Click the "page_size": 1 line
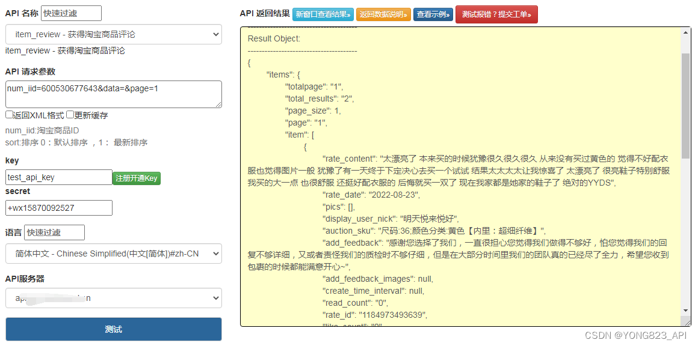 313,111
